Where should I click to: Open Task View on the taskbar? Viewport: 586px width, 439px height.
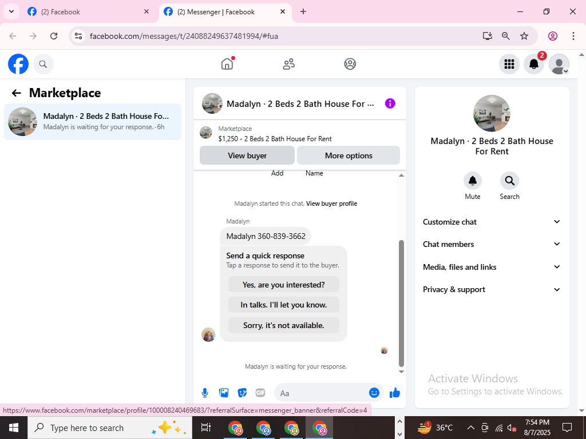click(x=205, y=428)
